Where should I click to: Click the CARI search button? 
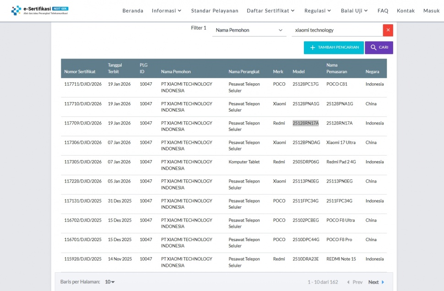point(379,48)
